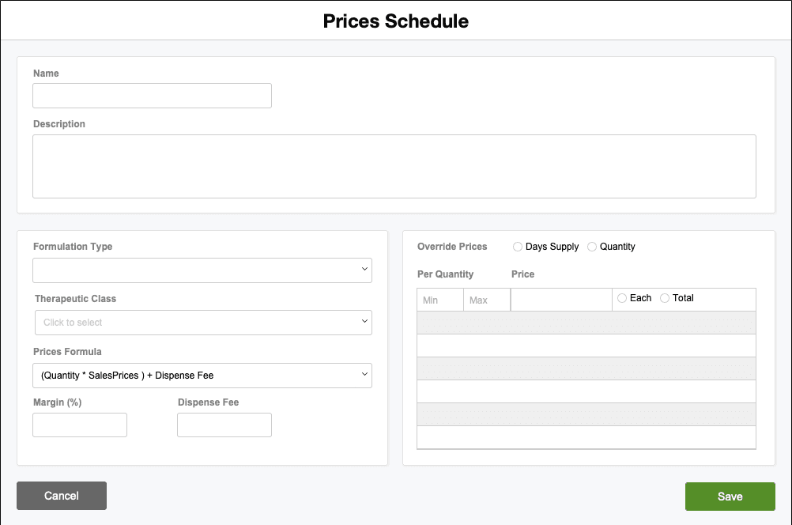Image resolution: width=792 pixels, height=525 pixels.
Task: Click the Max quantity field
Action: click(x=487, y=300)
